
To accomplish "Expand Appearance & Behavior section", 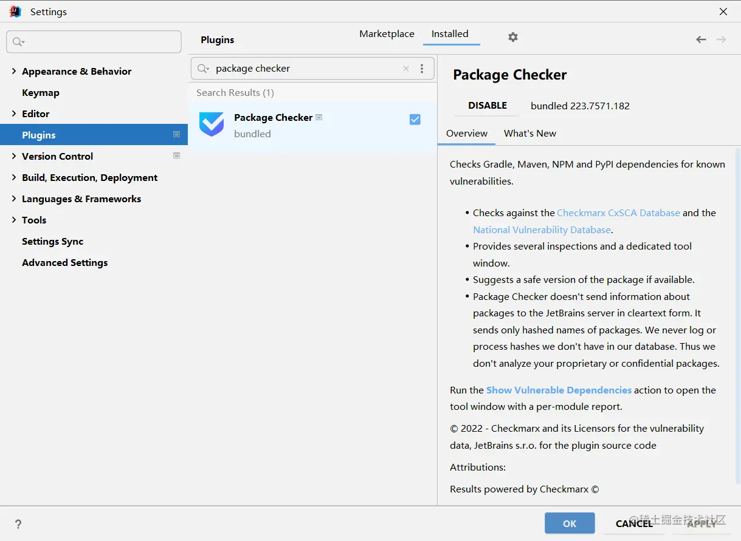I will click(14, 71).
